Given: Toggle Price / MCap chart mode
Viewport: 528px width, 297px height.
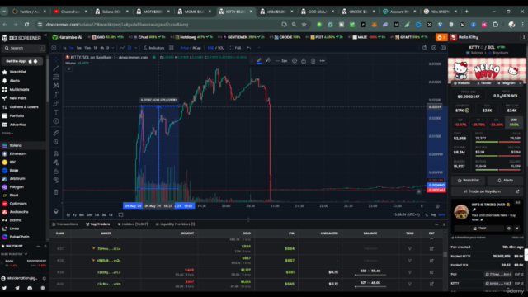Looking at the screenshot, I should click(x=191, y=48).
